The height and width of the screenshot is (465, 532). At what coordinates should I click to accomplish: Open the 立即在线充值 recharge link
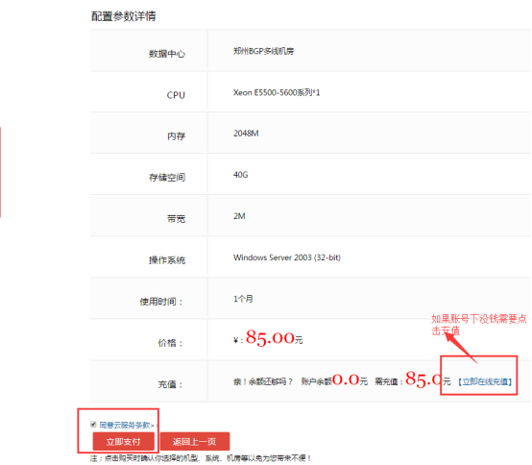(x=485, y=381)
